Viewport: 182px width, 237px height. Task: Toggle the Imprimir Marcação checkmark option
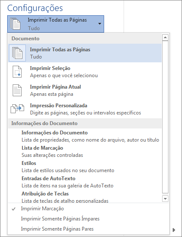(88, 209)
